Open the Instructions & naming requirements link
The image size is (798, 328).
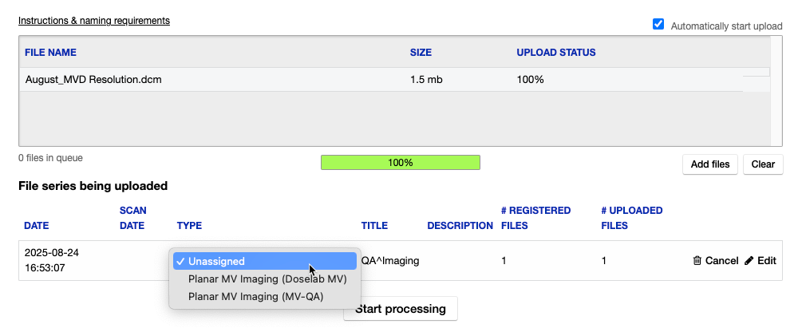tap(94, 20)
